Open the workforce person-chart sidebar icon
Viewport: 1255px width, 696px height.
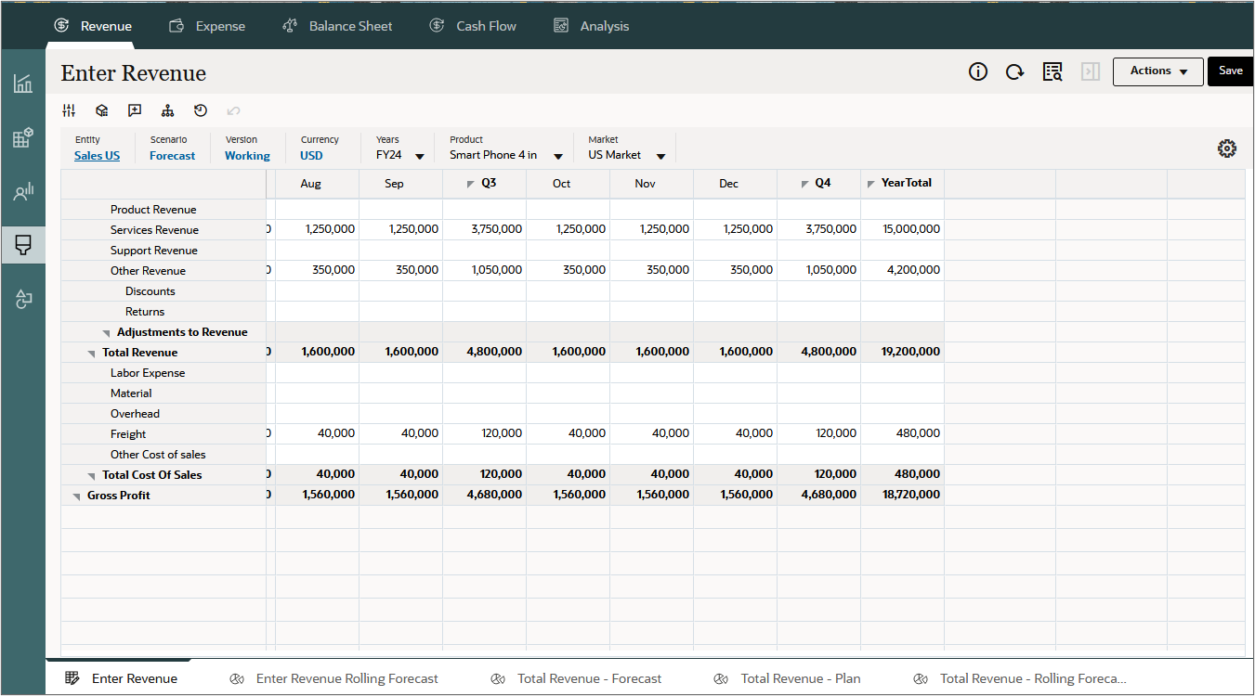pyautogui.click(x=23, y=192)
